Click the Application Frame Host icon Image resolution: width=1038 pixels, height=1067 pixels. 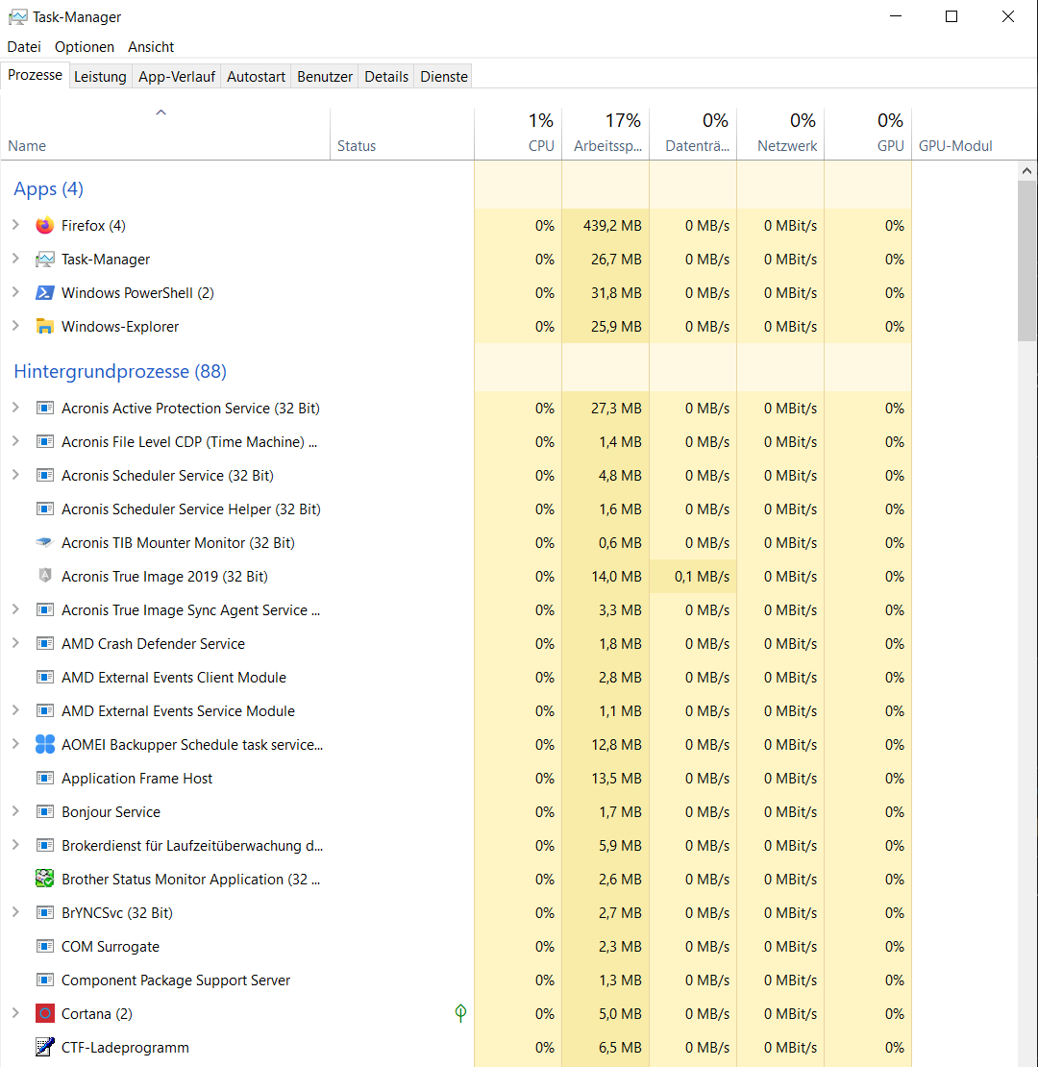(45, 778)
